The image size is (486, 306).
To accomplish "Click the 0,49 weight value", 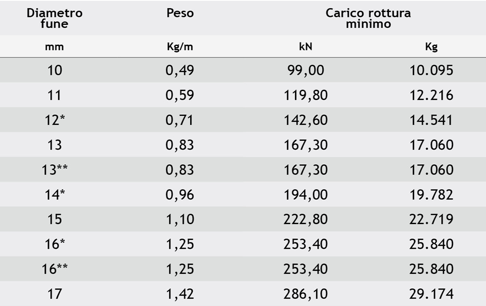I will click(x=180, y=70).
